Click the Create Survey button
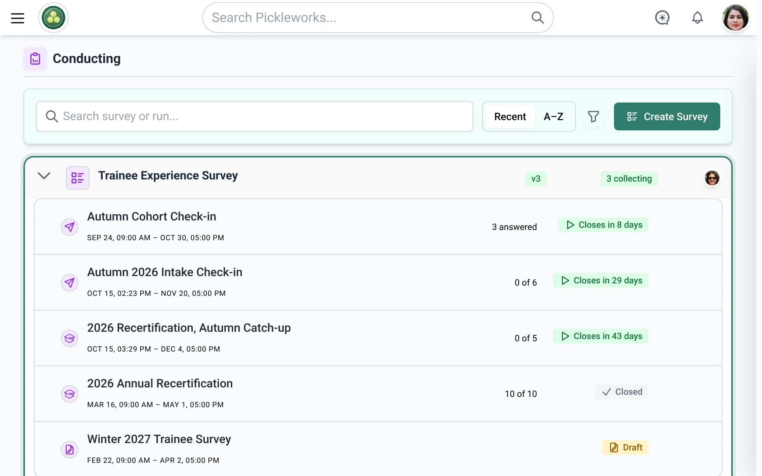This screenshot has width=762, height=476. pos(667,116)
